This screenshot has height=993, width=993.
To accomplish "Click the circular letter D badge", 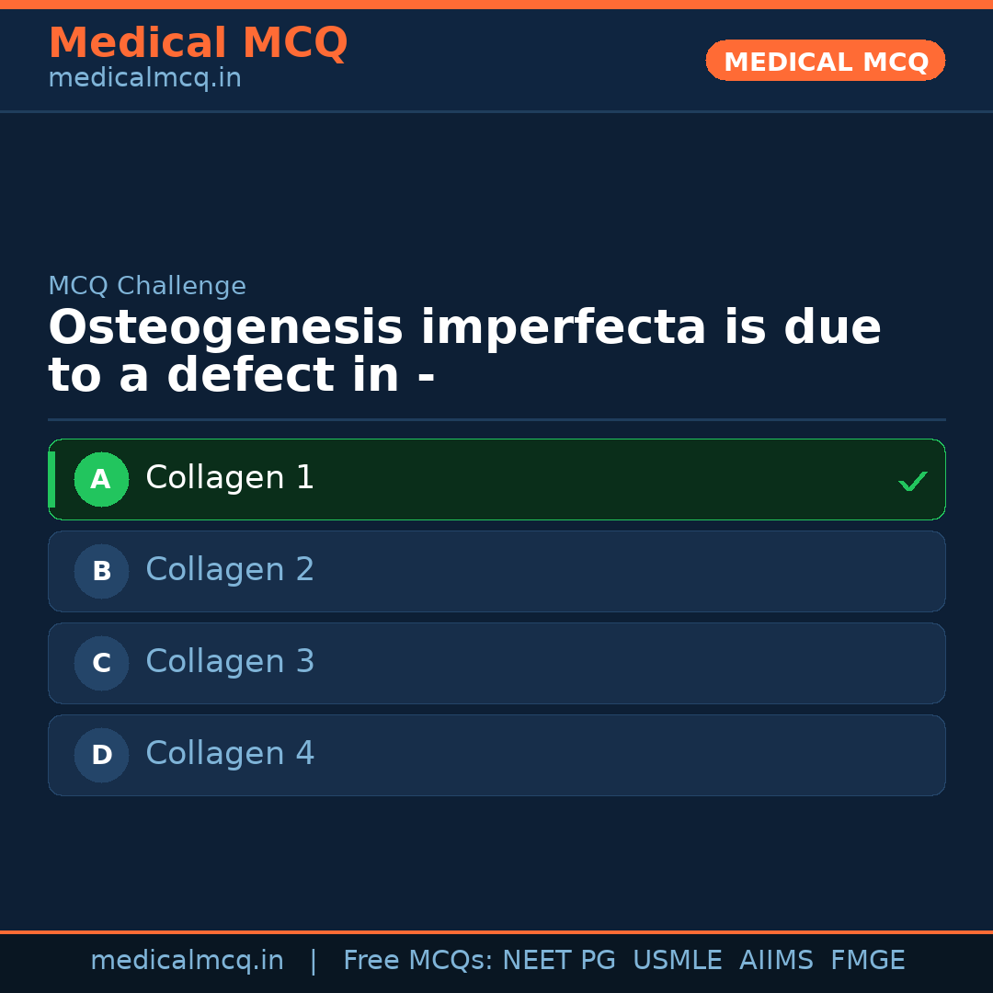I will 101,755.
